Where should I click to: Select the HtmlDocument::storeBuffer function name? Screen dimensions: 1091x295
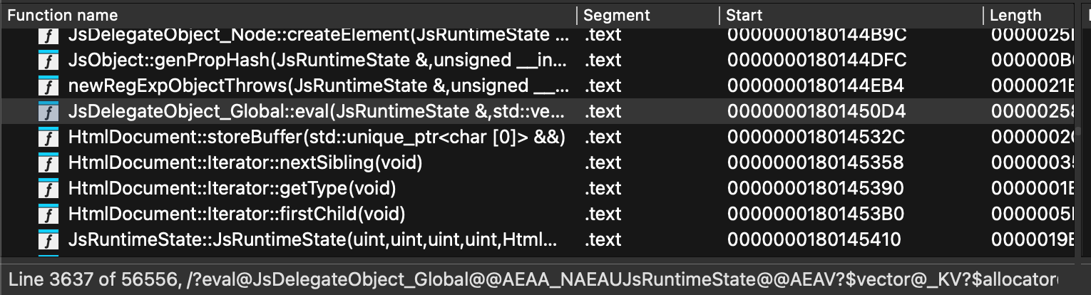point(317,138)
